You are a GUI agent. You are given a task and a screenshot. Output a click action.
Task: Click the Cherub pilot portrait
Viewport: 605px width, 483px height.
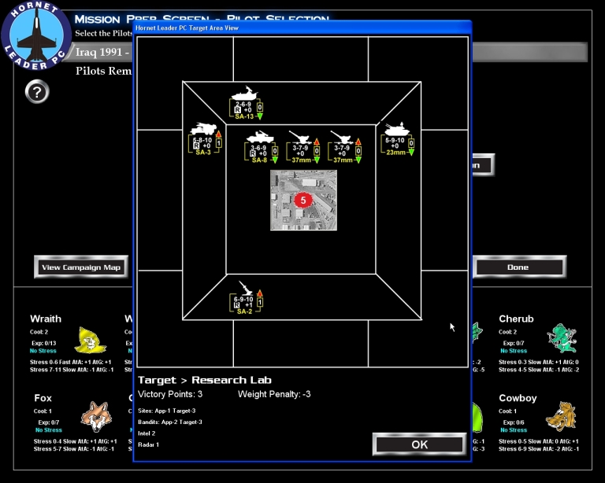562,338
